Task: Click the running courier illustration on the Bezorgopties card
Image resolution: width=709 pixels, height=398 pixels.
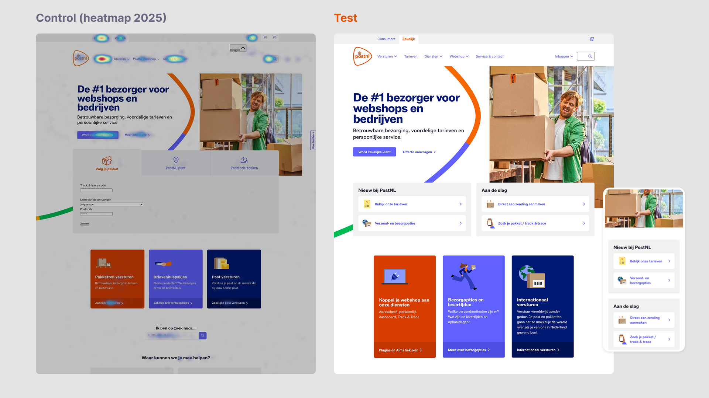Action: (x=464, y=276)
